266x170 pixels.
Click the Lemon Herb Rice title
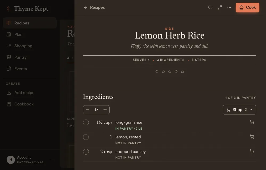(x=169, y=35)
